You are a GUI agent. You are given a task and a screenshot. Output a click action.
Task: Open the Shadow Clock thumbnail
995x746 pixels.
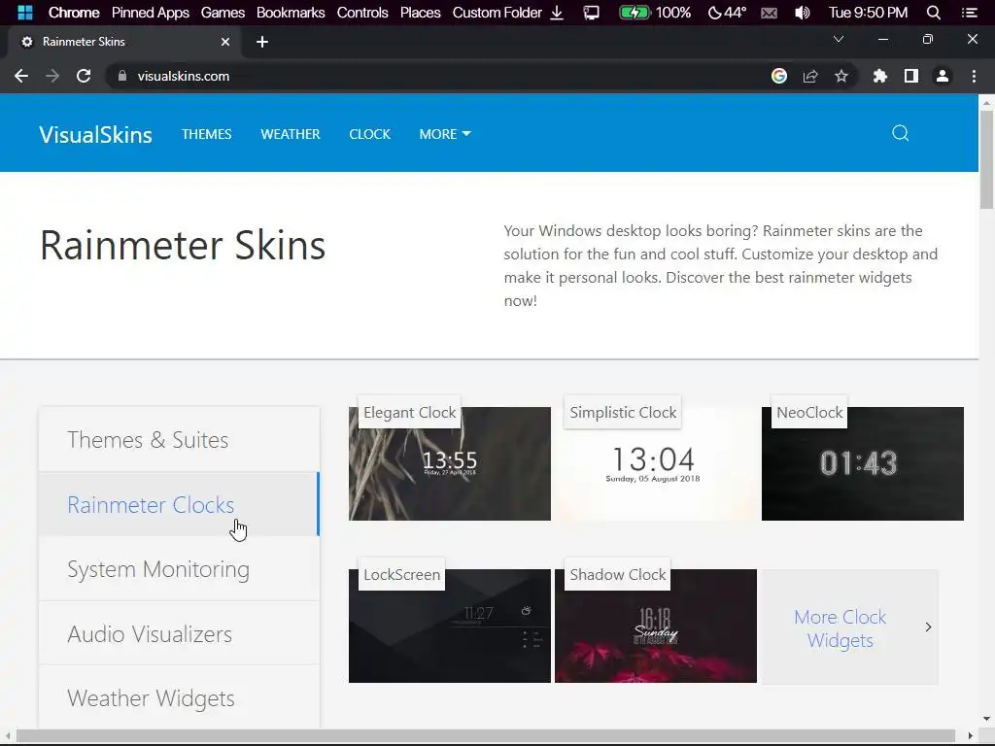point(656,627)
